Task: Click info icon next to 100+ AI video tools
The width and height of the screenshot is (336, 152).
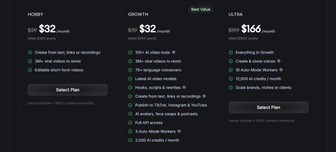Action: click(174, 52)
